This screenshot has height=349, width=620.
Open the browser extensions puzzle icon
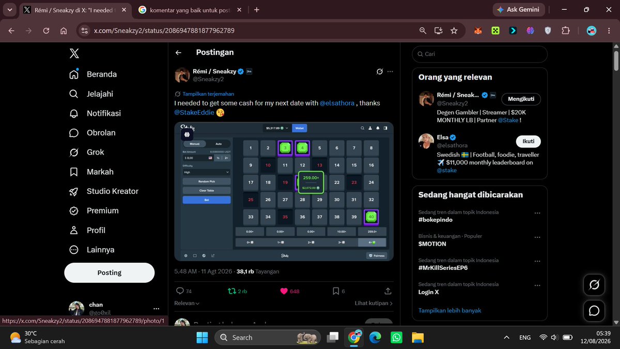(x=565, y=31)
